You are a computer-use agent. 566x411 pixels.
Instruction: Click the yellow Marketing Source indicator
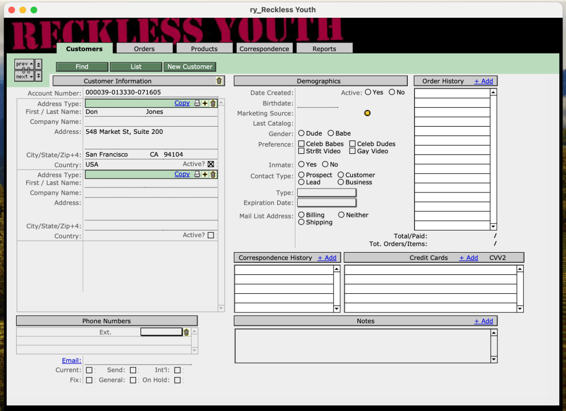367,112
